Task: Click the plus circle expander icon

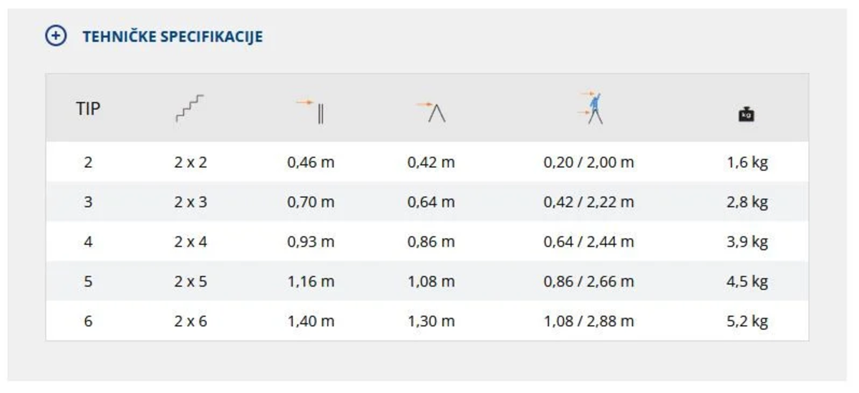Action: point(55,36)
